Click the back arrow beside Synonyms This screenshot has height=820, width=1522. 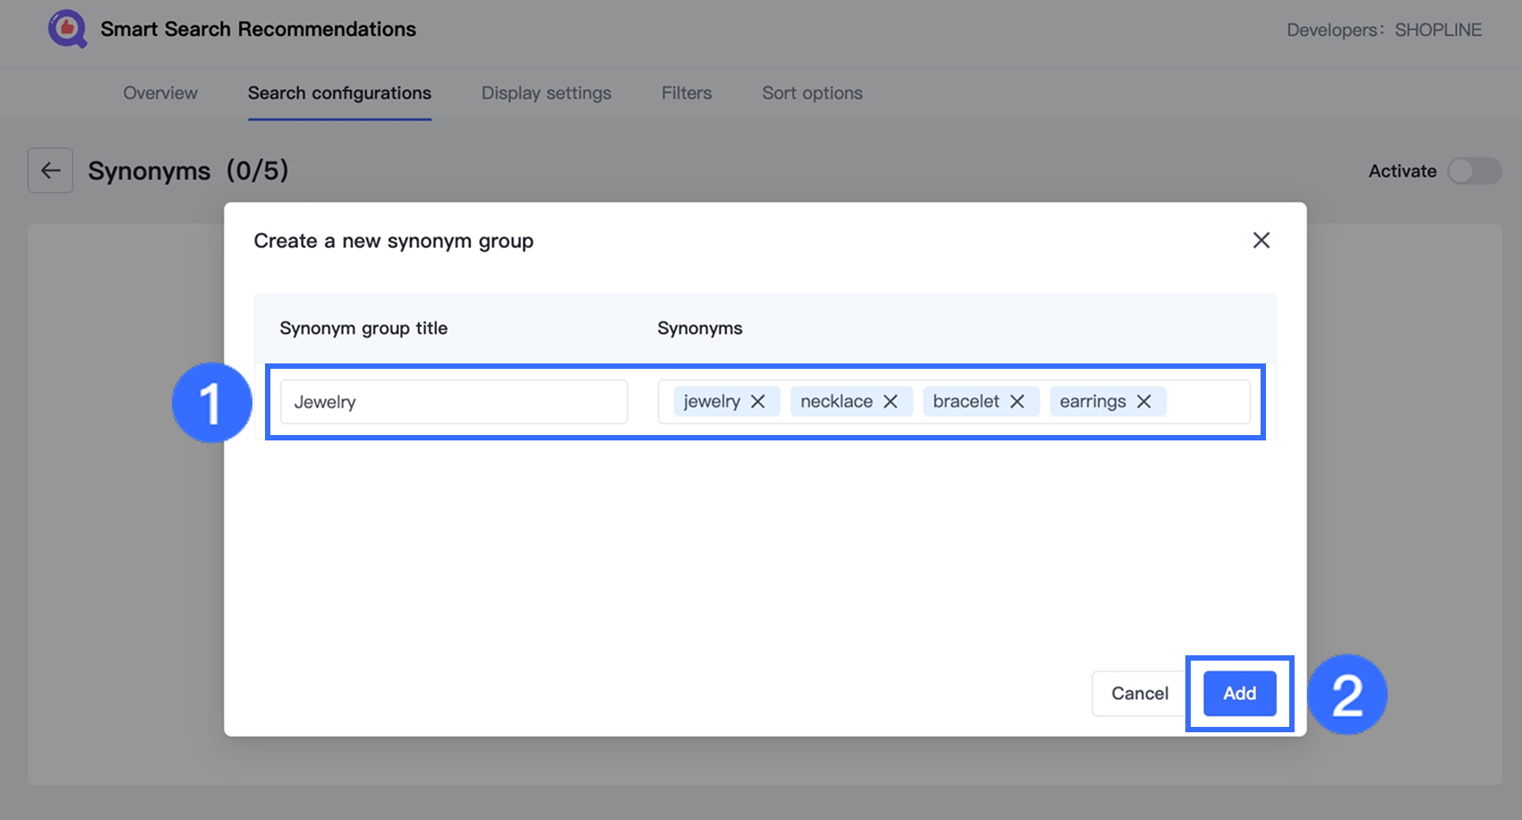coord(50,171)
